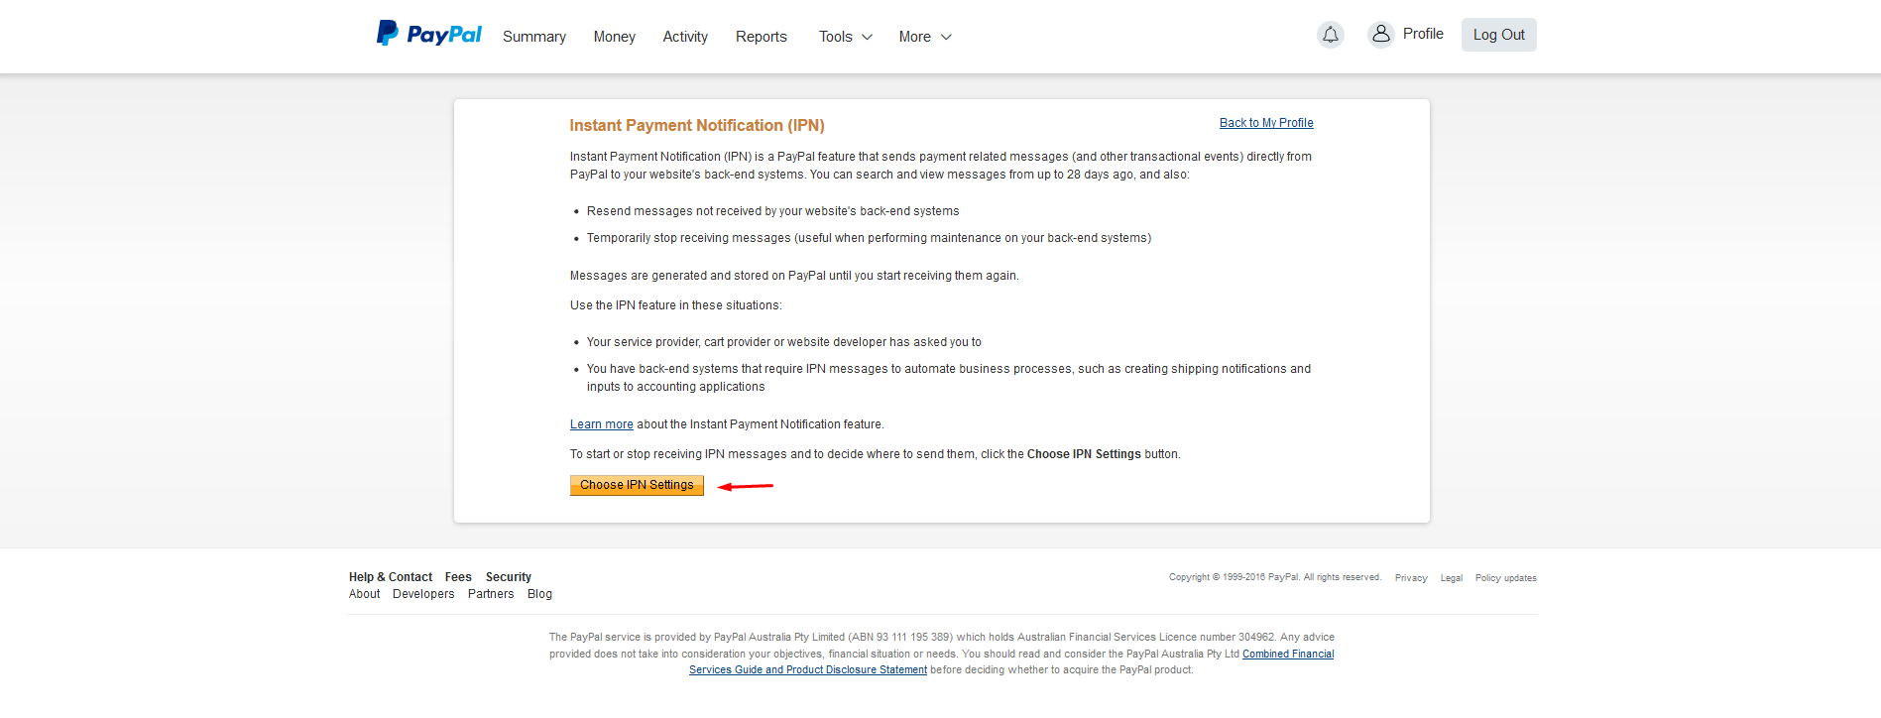Viewport: 1881px width, 718px height.
Task: Open the About footer link
Action: 364,594
